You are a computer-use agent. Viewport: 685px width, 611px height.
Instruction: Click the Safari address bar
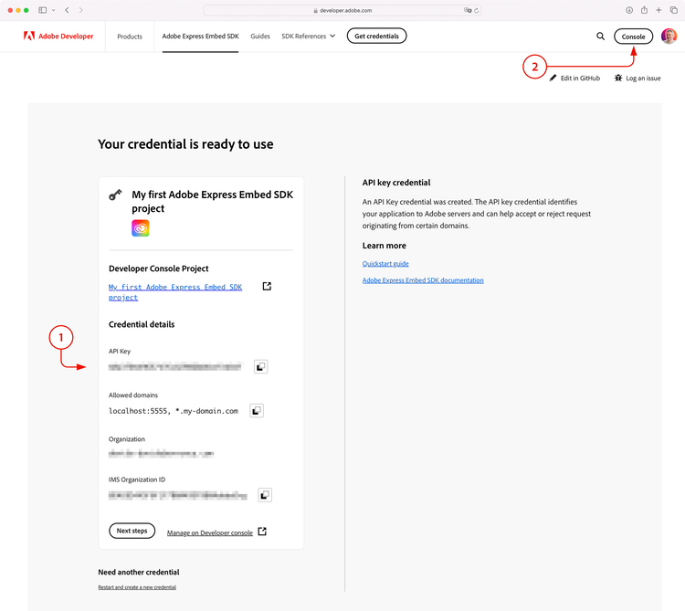[342, 10]
